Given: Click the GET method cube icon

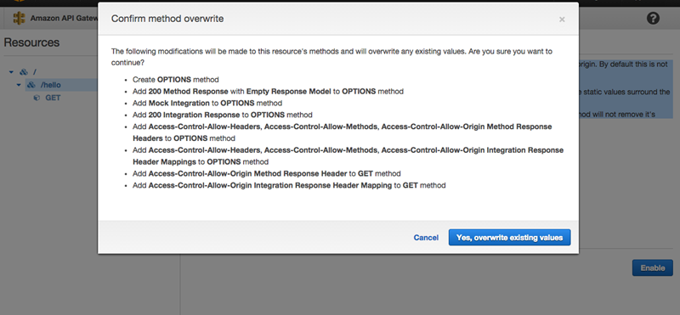Looking at the screenshot, I should [x=37, y=98].
